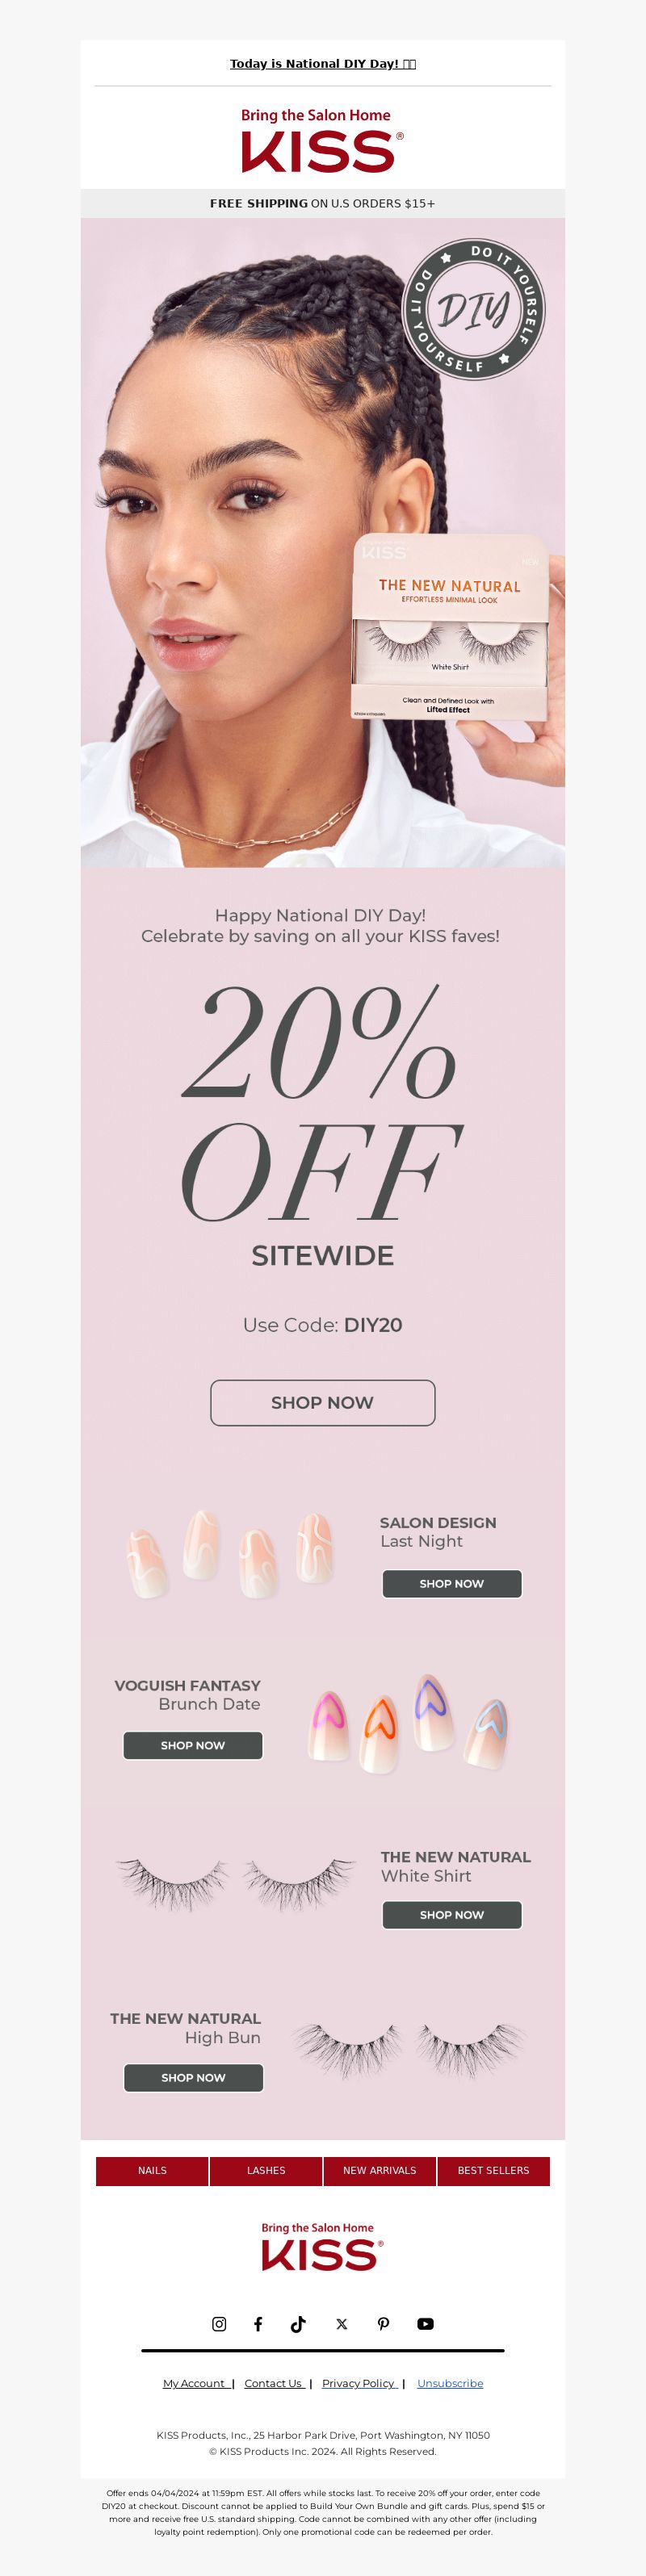Click the KISS logo at the top

tap(322, 141)
